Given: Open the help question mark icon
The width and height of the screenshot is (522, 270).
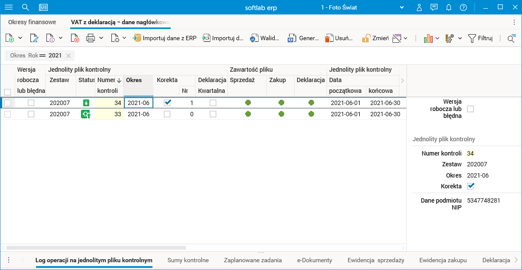Looking at the screenshot, I should tap(464, 7).
